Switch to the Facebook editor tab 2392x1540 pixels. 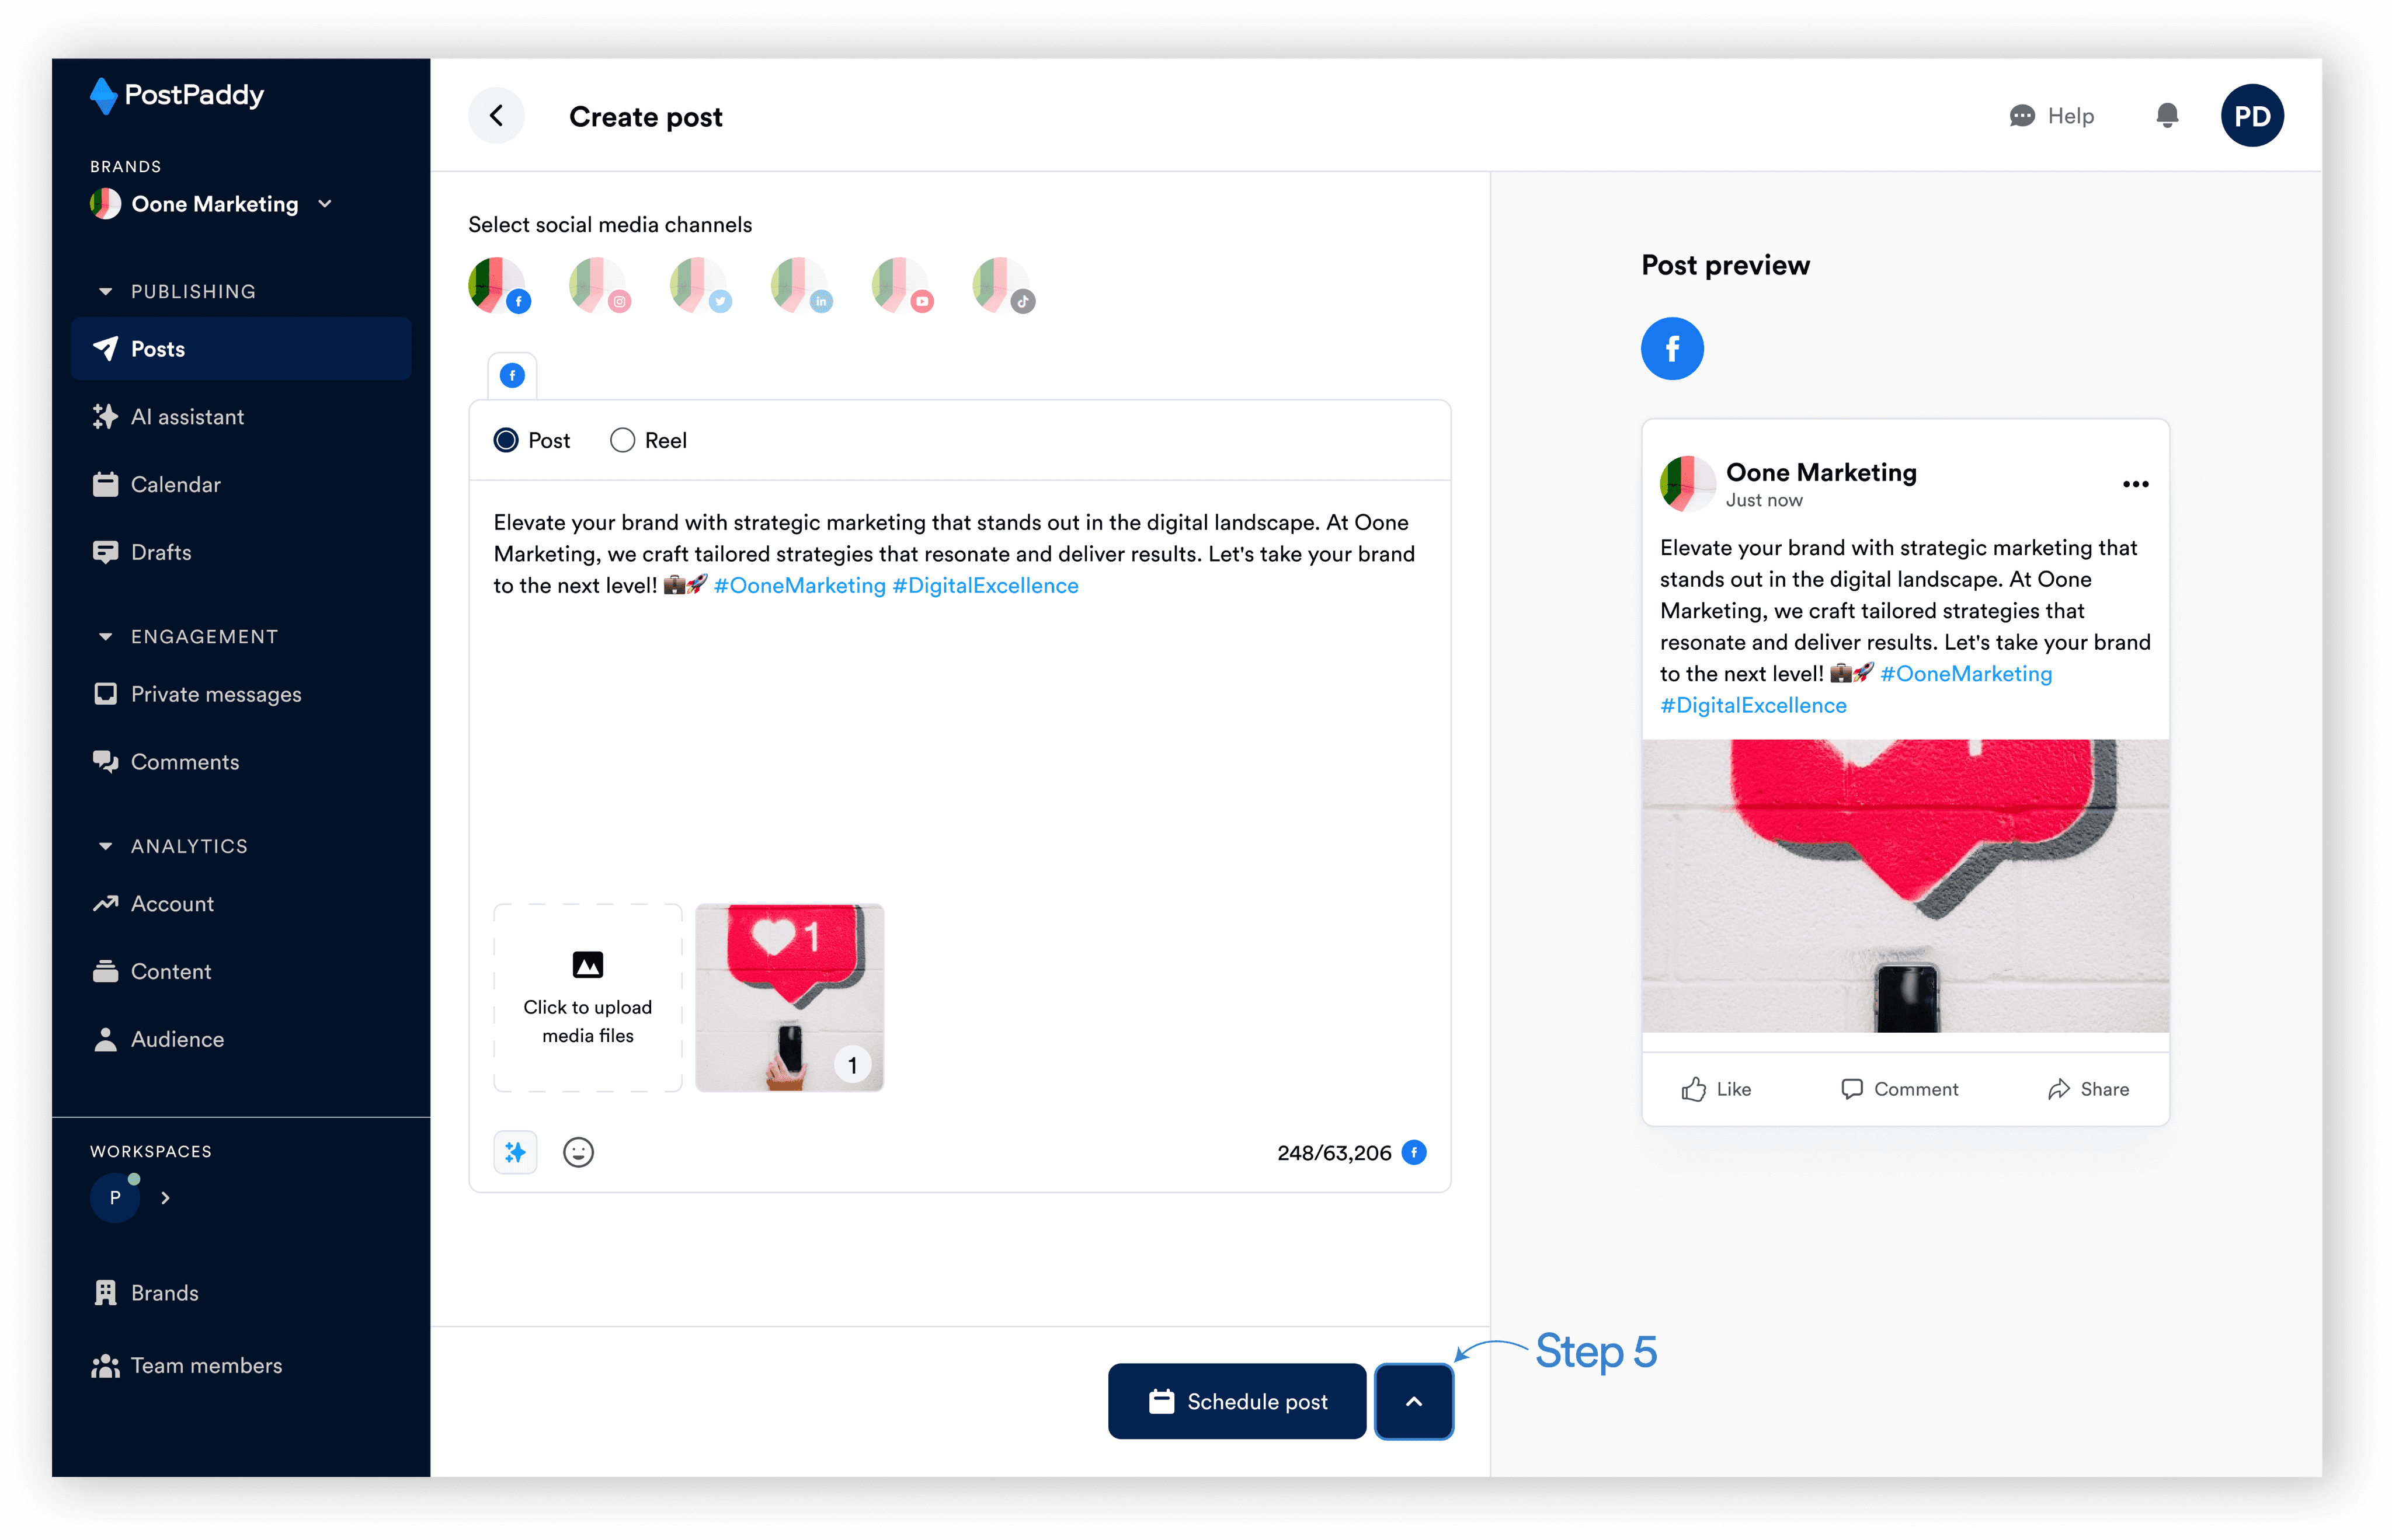pos(512,376)
